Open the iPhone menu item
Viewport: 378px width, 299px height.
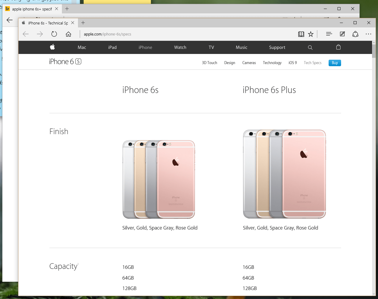pos(145,47)
